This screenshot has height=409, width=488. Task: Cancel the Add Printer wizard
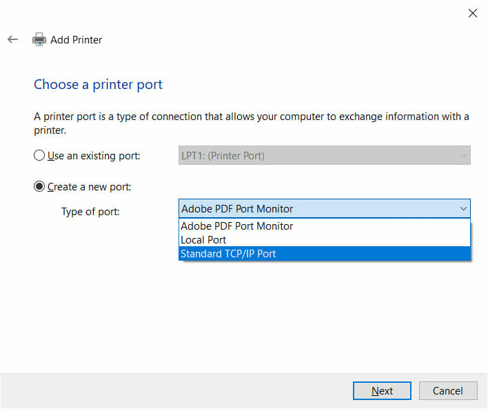click(448, 390)
